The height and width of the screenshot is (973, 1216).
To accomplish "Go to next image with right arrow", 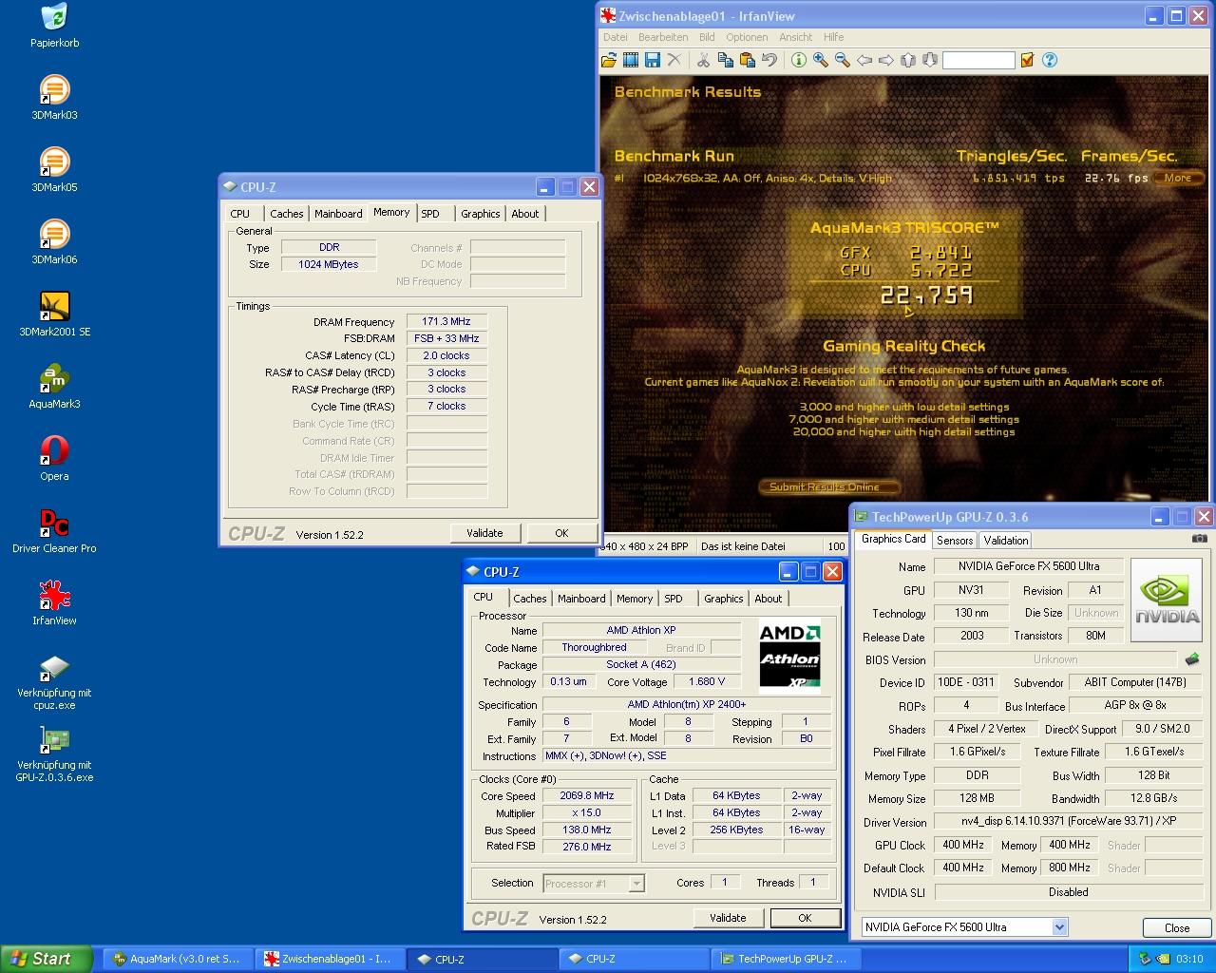I will pos(885,60).
